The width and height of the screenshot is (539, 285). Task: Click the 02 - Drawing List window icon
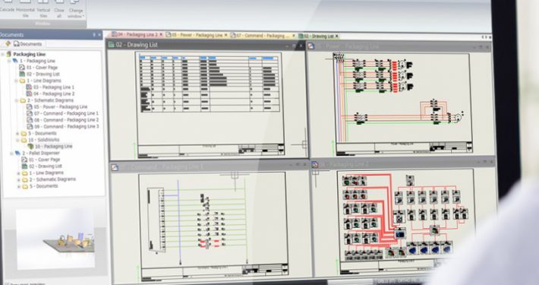pos(111,44)
